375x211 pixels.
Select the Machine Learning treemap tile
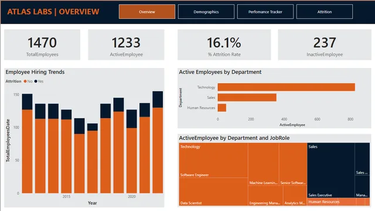click(263, 164)
